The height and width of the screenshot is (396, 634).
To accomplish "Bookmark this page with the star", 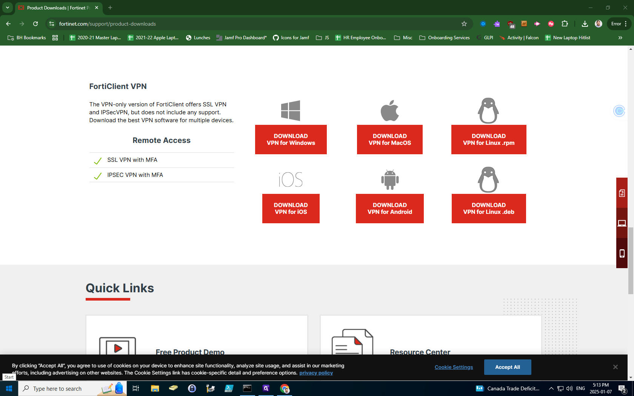I will (x=464, y=24).
